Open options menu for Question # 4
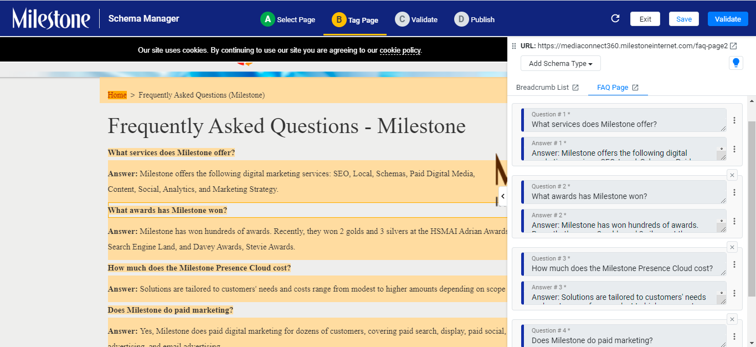The width and height of the screenshot is (756, 347). (x=734, y=336)
